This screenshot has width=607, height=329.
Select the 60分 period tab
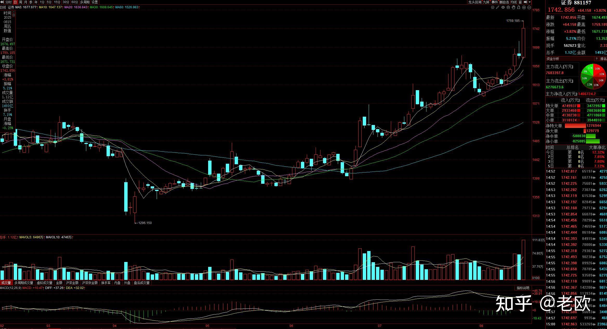coord(75,2)
